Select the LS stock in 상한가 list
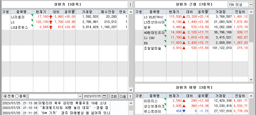 pyautogui.click(x=65, y=22)
